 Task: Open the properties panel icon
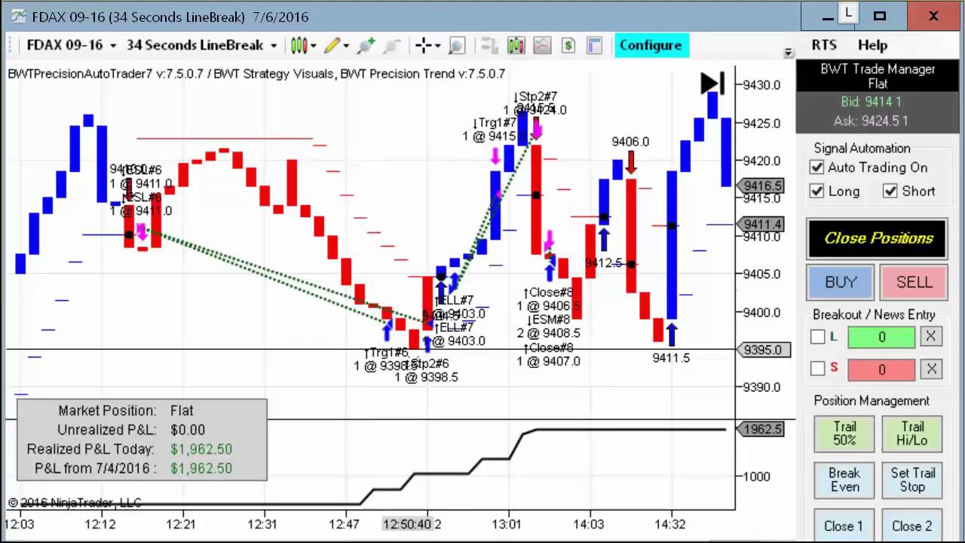[594, 45]
